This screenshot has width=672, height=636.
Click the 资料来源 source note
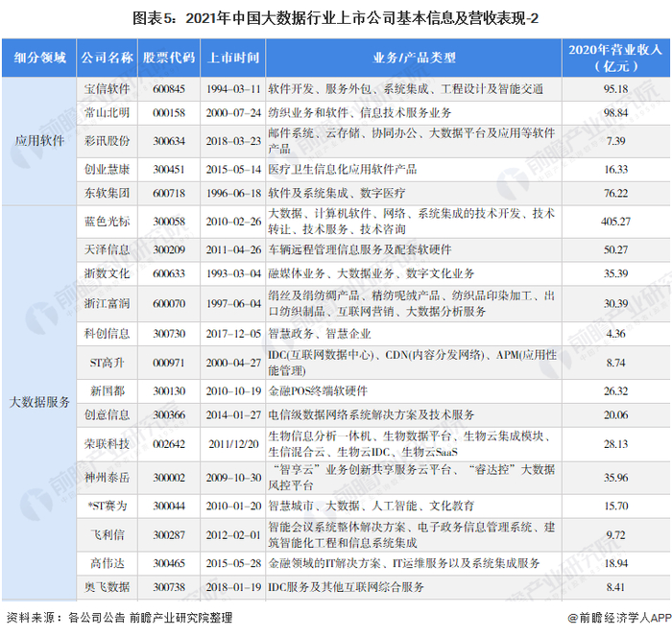(x=119, y=618)
